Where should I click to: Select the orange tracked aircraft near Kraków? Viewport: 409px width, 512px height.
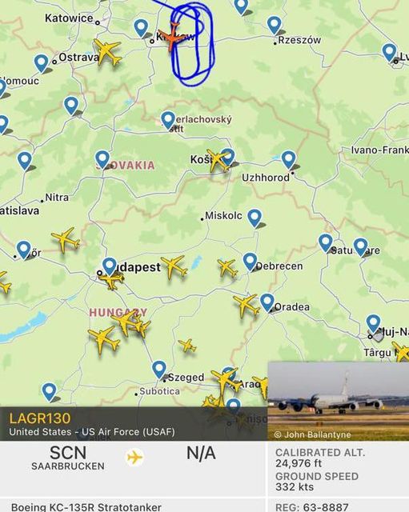(x=172, y=38)
